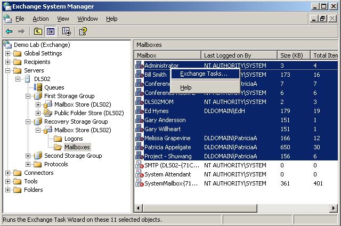Screen dimensions: 341x226
Task: Click the Logons folder icon
Action: coord(58,139)
